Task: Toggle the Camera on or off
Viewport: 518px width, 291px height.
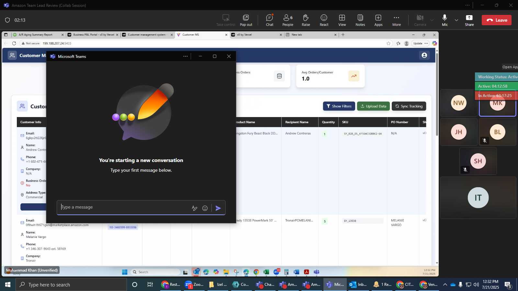Action: pos(420,20)
